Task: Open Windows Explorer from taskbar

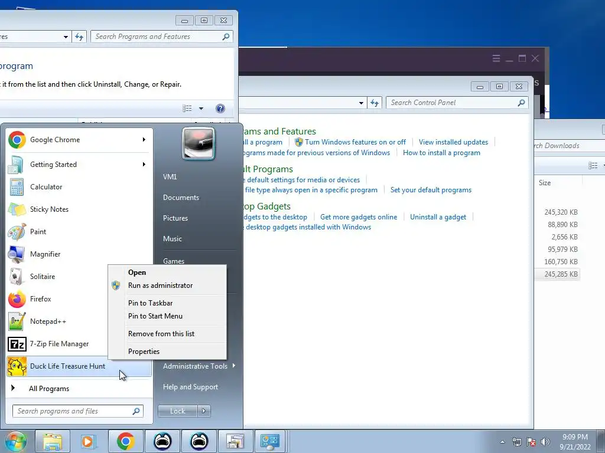Action: pos(53,441)
